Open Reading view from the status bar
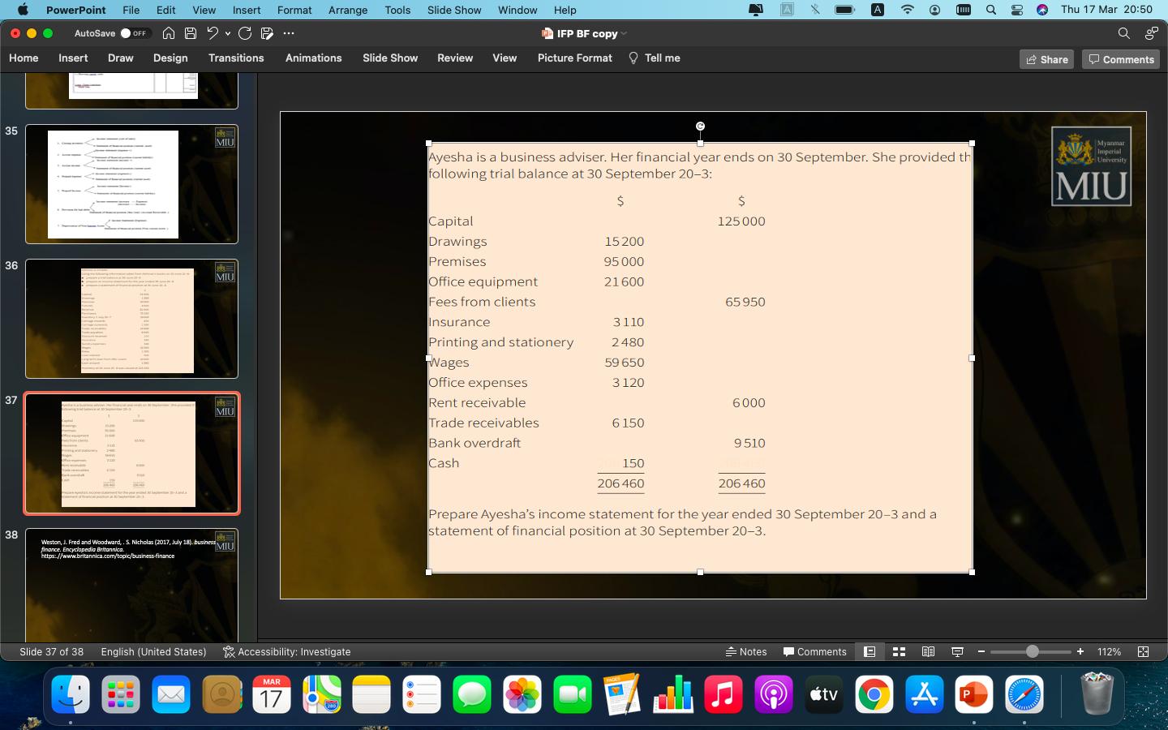This screenshot has height=730, width=1168. [928, 651]
